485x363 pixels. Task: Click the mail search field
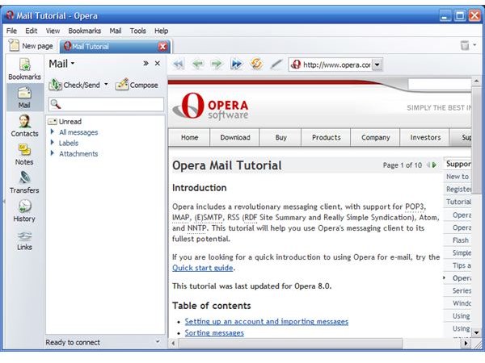106,104
